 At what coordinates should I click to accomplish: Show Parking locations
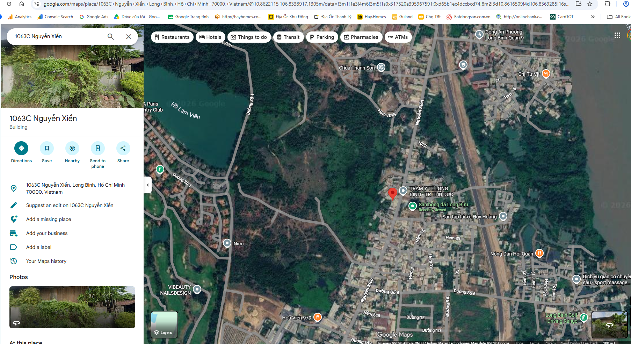pos(322,37)
